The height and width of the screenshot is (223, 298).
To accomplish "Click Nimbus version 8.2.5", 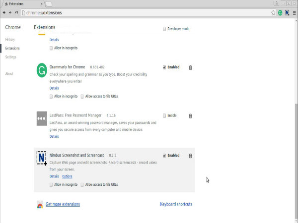I will point(113,155).
